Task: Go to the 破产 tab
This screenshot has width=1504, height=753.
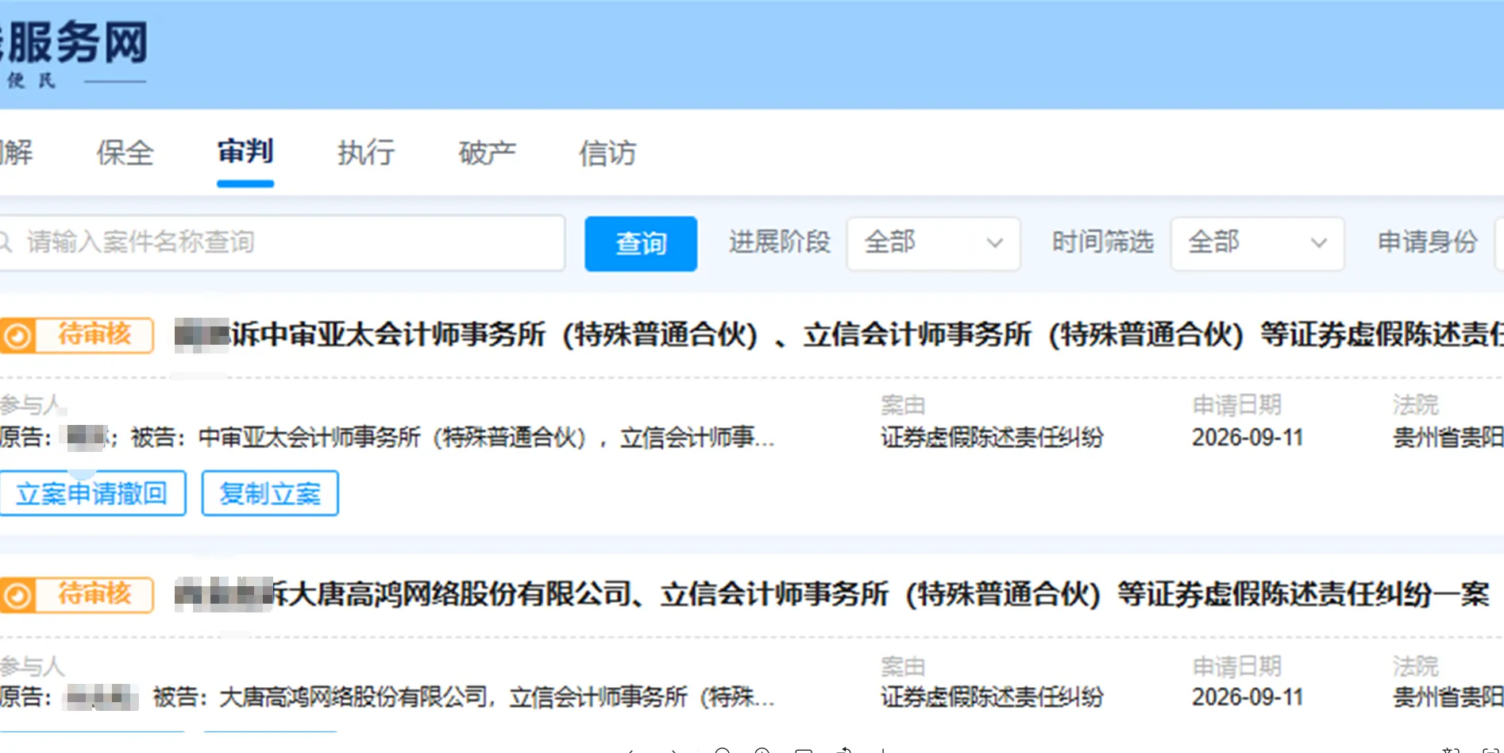Action: click(487, 153)
